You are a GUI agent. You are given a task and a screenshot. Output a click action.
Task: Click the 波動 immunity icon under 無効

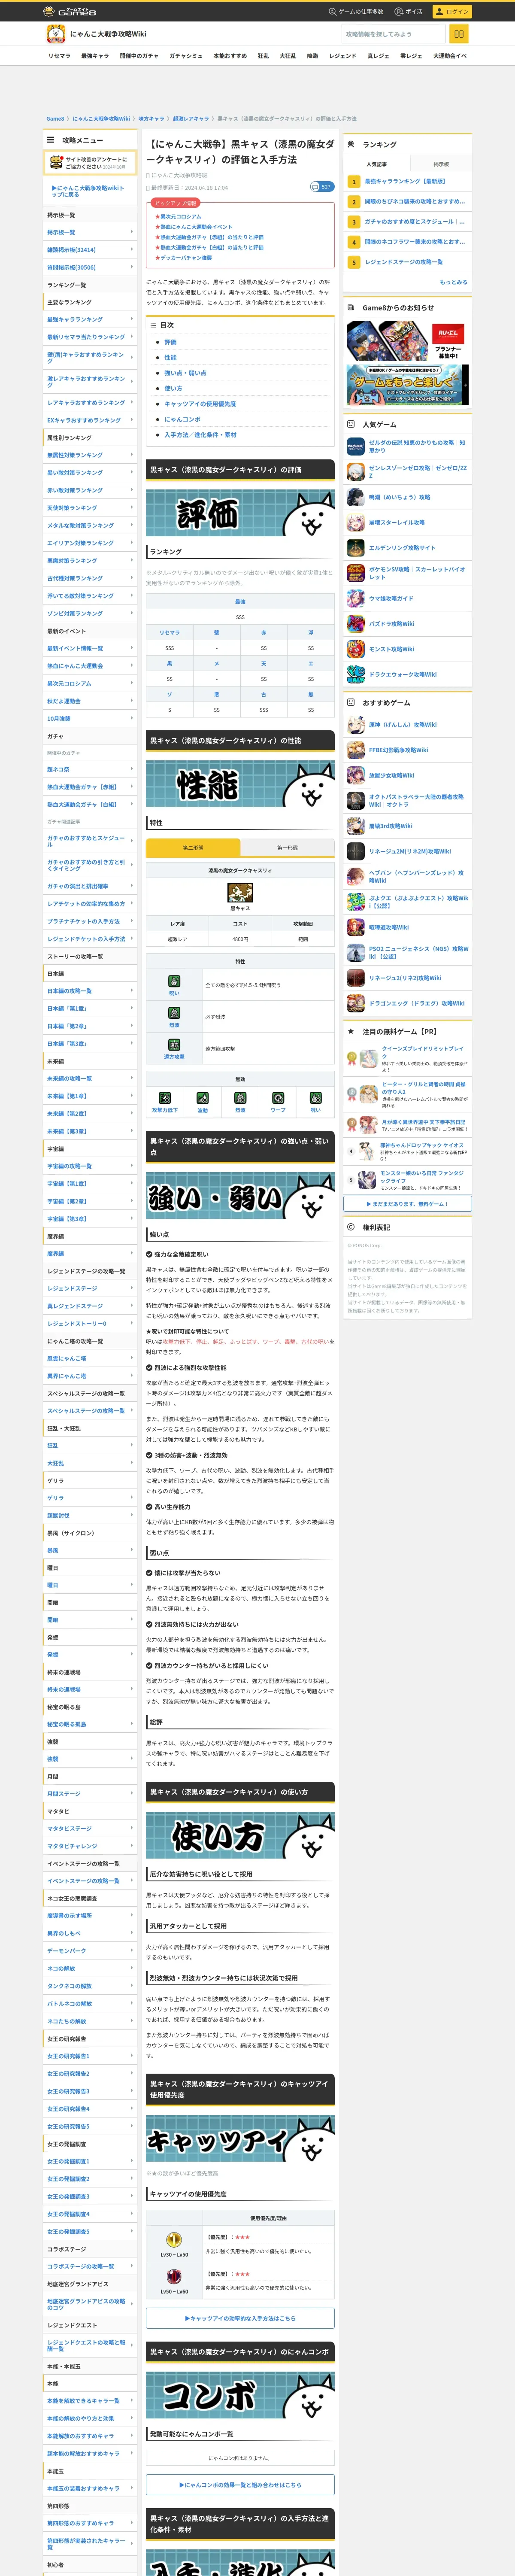coord(202,1098)
